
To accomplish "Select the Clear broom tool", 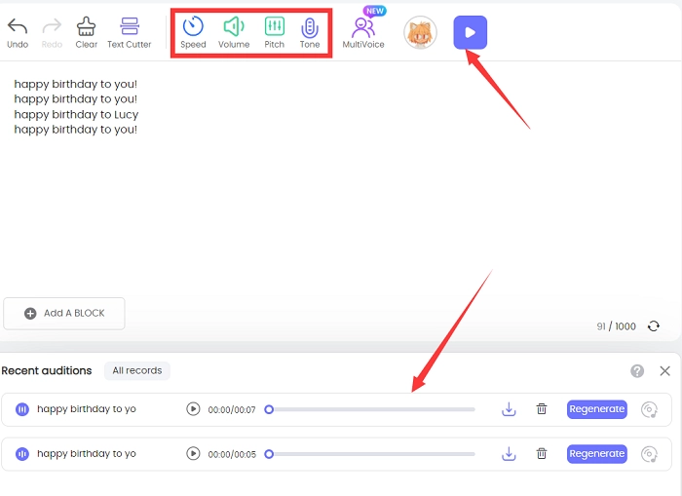I will pos(86,26).
